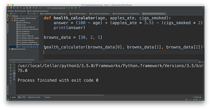Run the program with the green play toolbar icon
Screen dimensions: 211x110
(x=69, y=8)
